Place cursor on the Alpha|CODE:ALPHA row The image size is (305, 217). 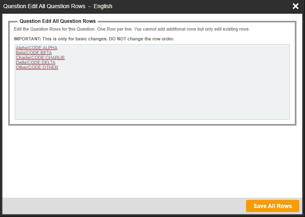(x=37, y=48)
